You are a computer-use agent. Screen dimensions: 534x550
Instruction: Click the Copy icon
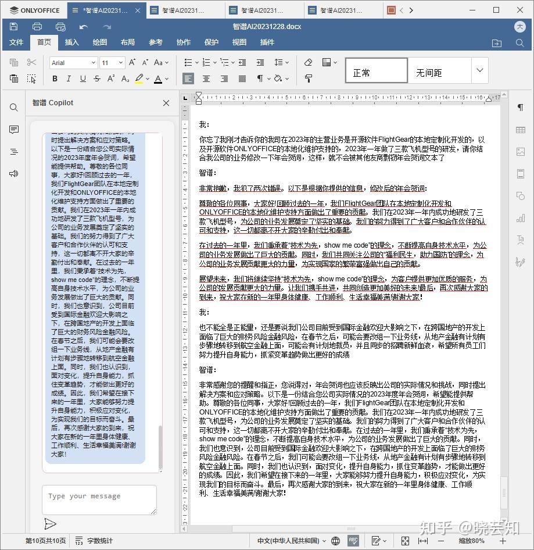[14, 62]
